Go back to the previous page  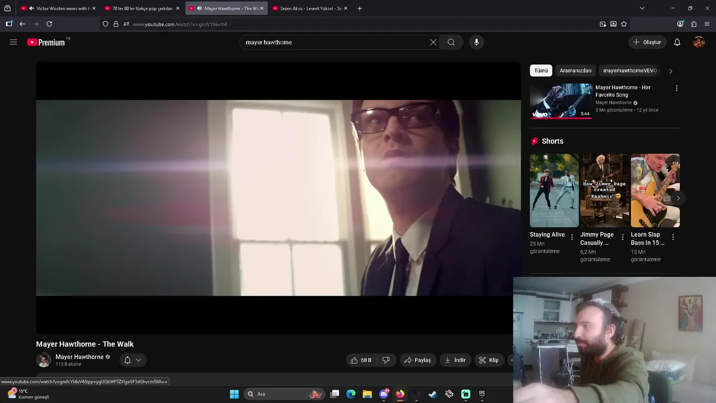tap(22, 24)
